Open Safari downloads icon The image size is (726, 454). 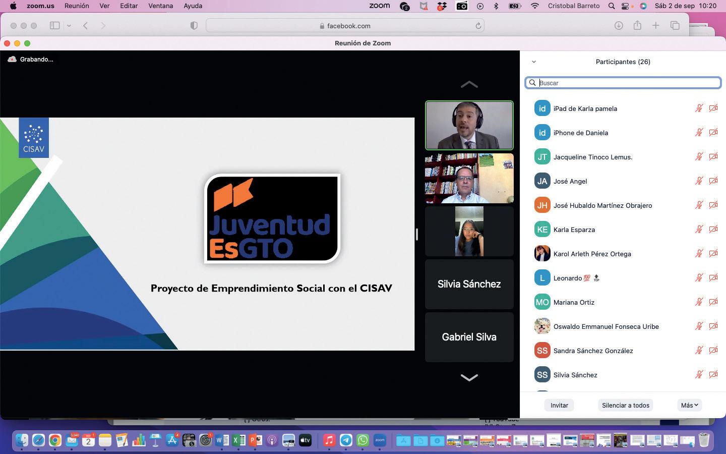point(619,26)
